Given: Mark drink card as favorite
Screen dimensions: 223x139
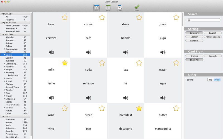Looking at the screenshot, I should pos(139,18).
